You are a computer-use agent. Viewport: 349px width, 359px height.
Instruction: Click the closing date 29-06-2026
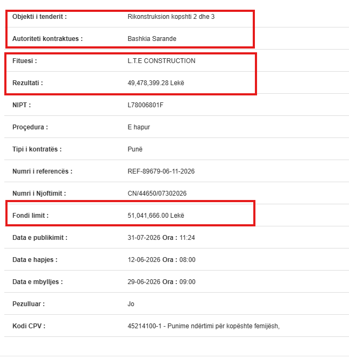144,282
